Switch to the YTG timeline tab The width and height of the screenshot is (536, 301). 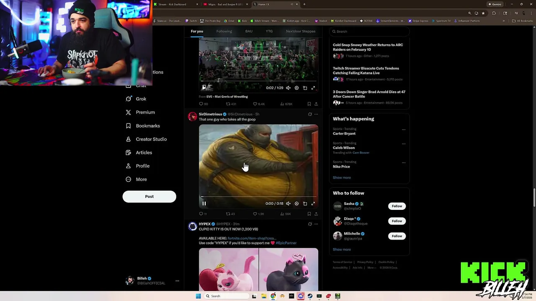tap(269, 31)
